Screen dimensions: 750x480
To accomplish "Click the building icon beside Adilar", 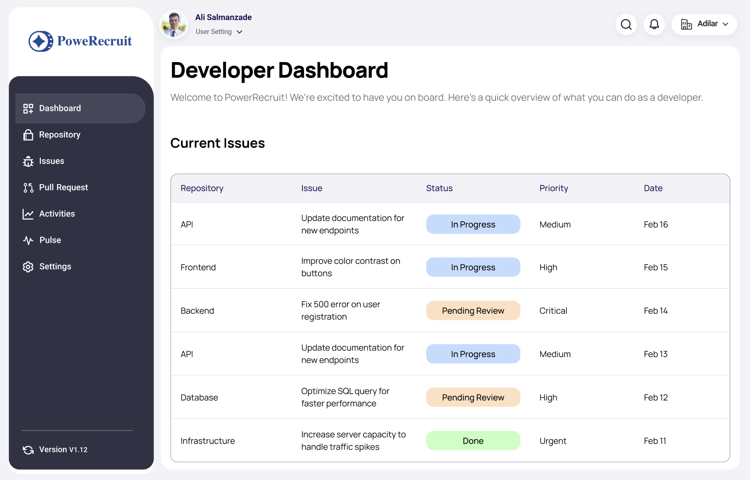I will 686,24.
